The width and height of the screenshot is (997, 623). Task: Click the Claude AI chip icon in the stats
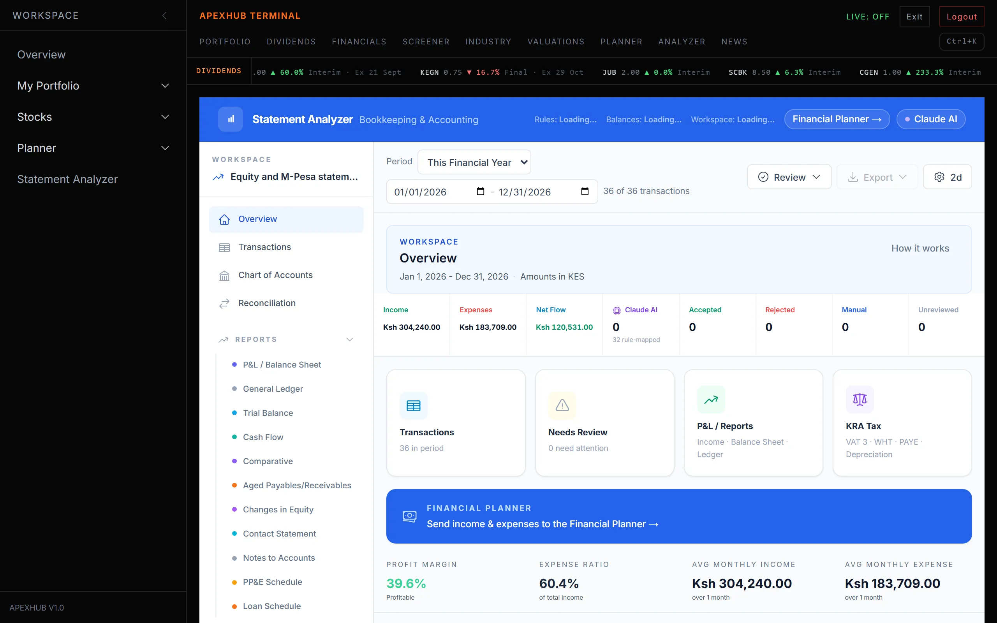[617, 310]
